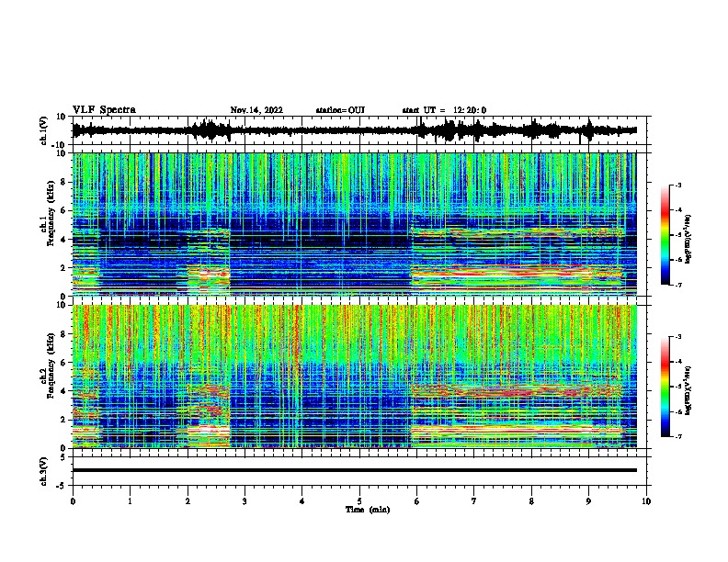Select the "start UT = 12:20:0" text
The width and height of the screenshot is (728, 562).
[444, 110]
